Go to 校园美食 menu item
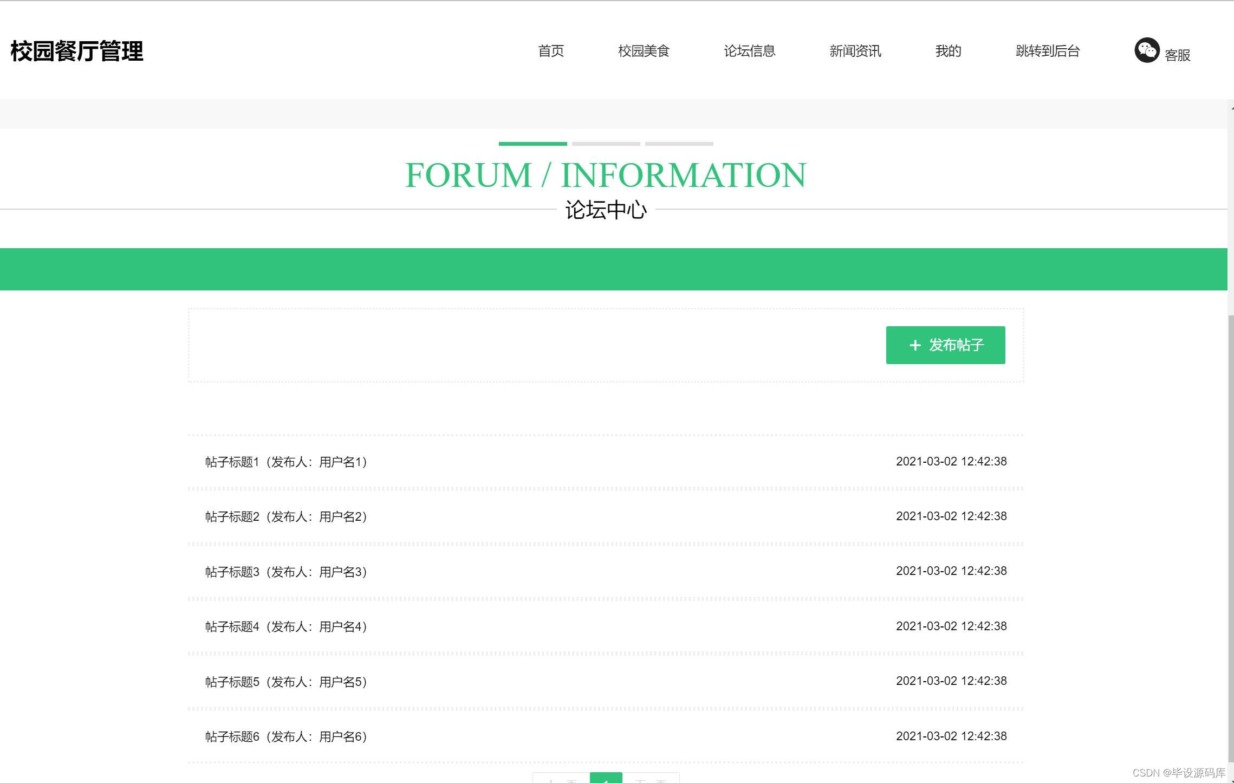This screenshot has width=1234, height=783. tap(644, 51)
